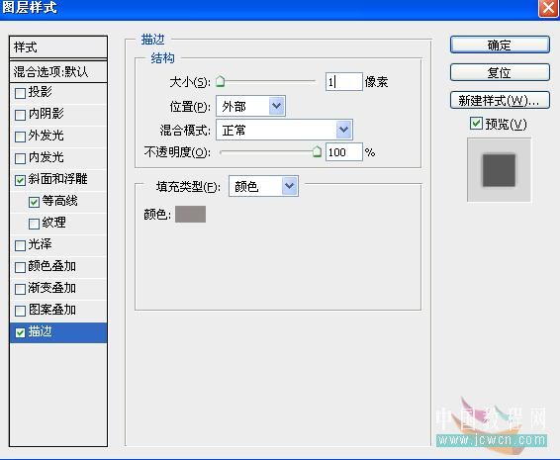Click the 复位 reset button
The width and height of the screenshot is (560, 460).
tap(500, 73)
